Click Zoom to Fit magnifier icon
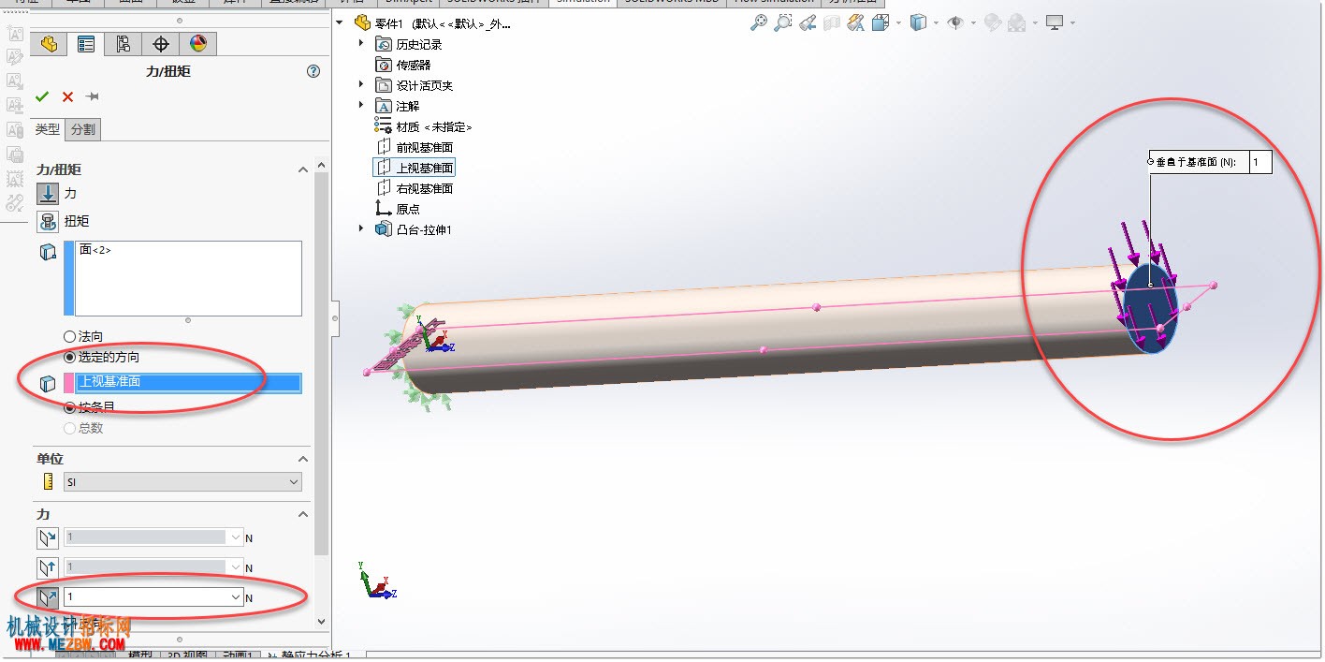This screenshot has width=1325, height=662. pos(759,23)
